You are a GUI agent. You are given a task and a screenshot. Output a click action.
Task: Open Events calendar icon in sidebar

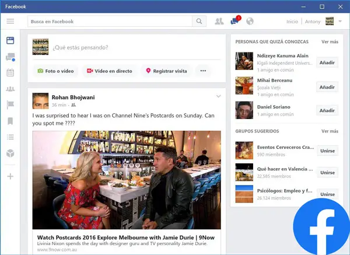[10, 73]
